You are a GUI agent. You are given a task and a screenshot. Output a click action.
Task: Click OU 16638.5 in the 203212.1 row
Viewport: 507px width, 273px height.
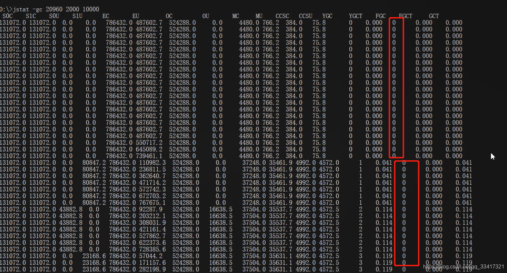[x=221, y=216]
